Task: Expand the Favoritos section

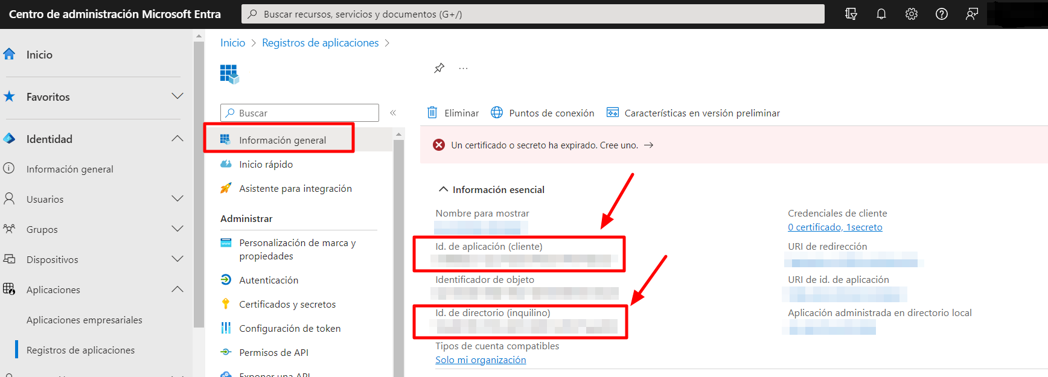Action: 177,97
